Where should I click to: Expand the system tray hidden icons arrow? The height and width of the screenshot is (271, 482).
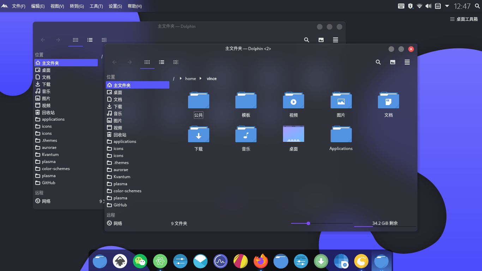447,6
